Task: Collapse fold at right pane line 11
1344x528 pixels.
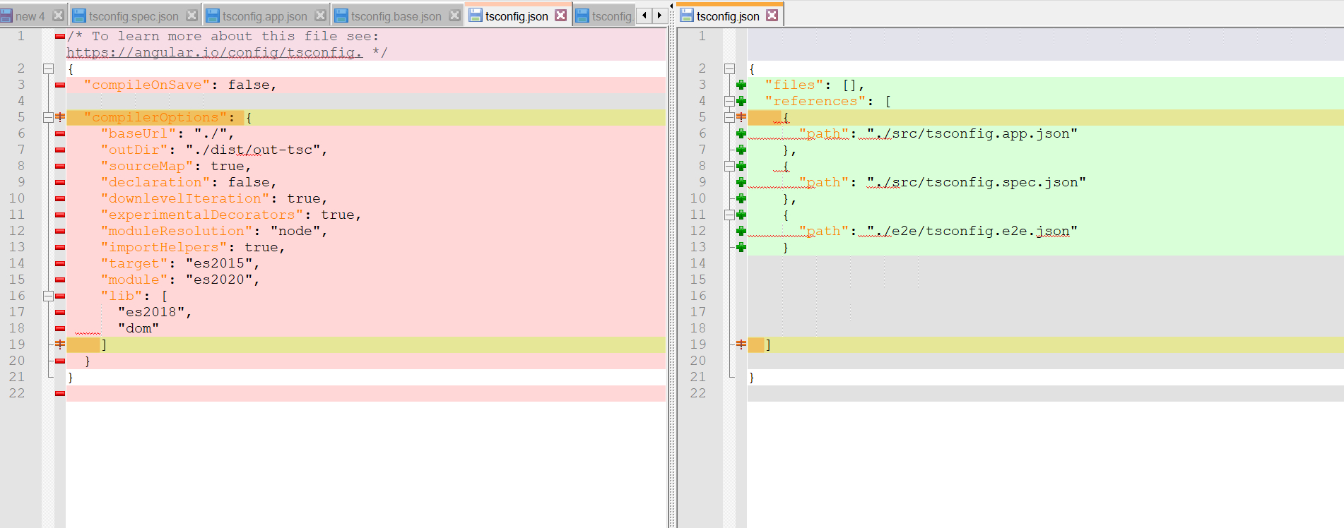Action: (729, 215)
